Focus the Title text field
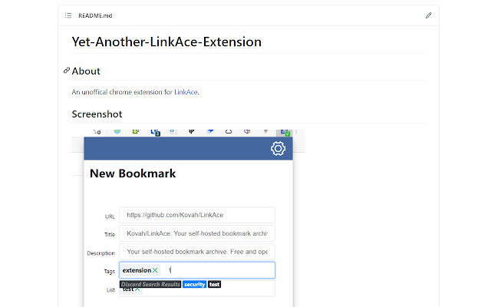The height and width of the screenshot is (307, 491). click(197, 233)
